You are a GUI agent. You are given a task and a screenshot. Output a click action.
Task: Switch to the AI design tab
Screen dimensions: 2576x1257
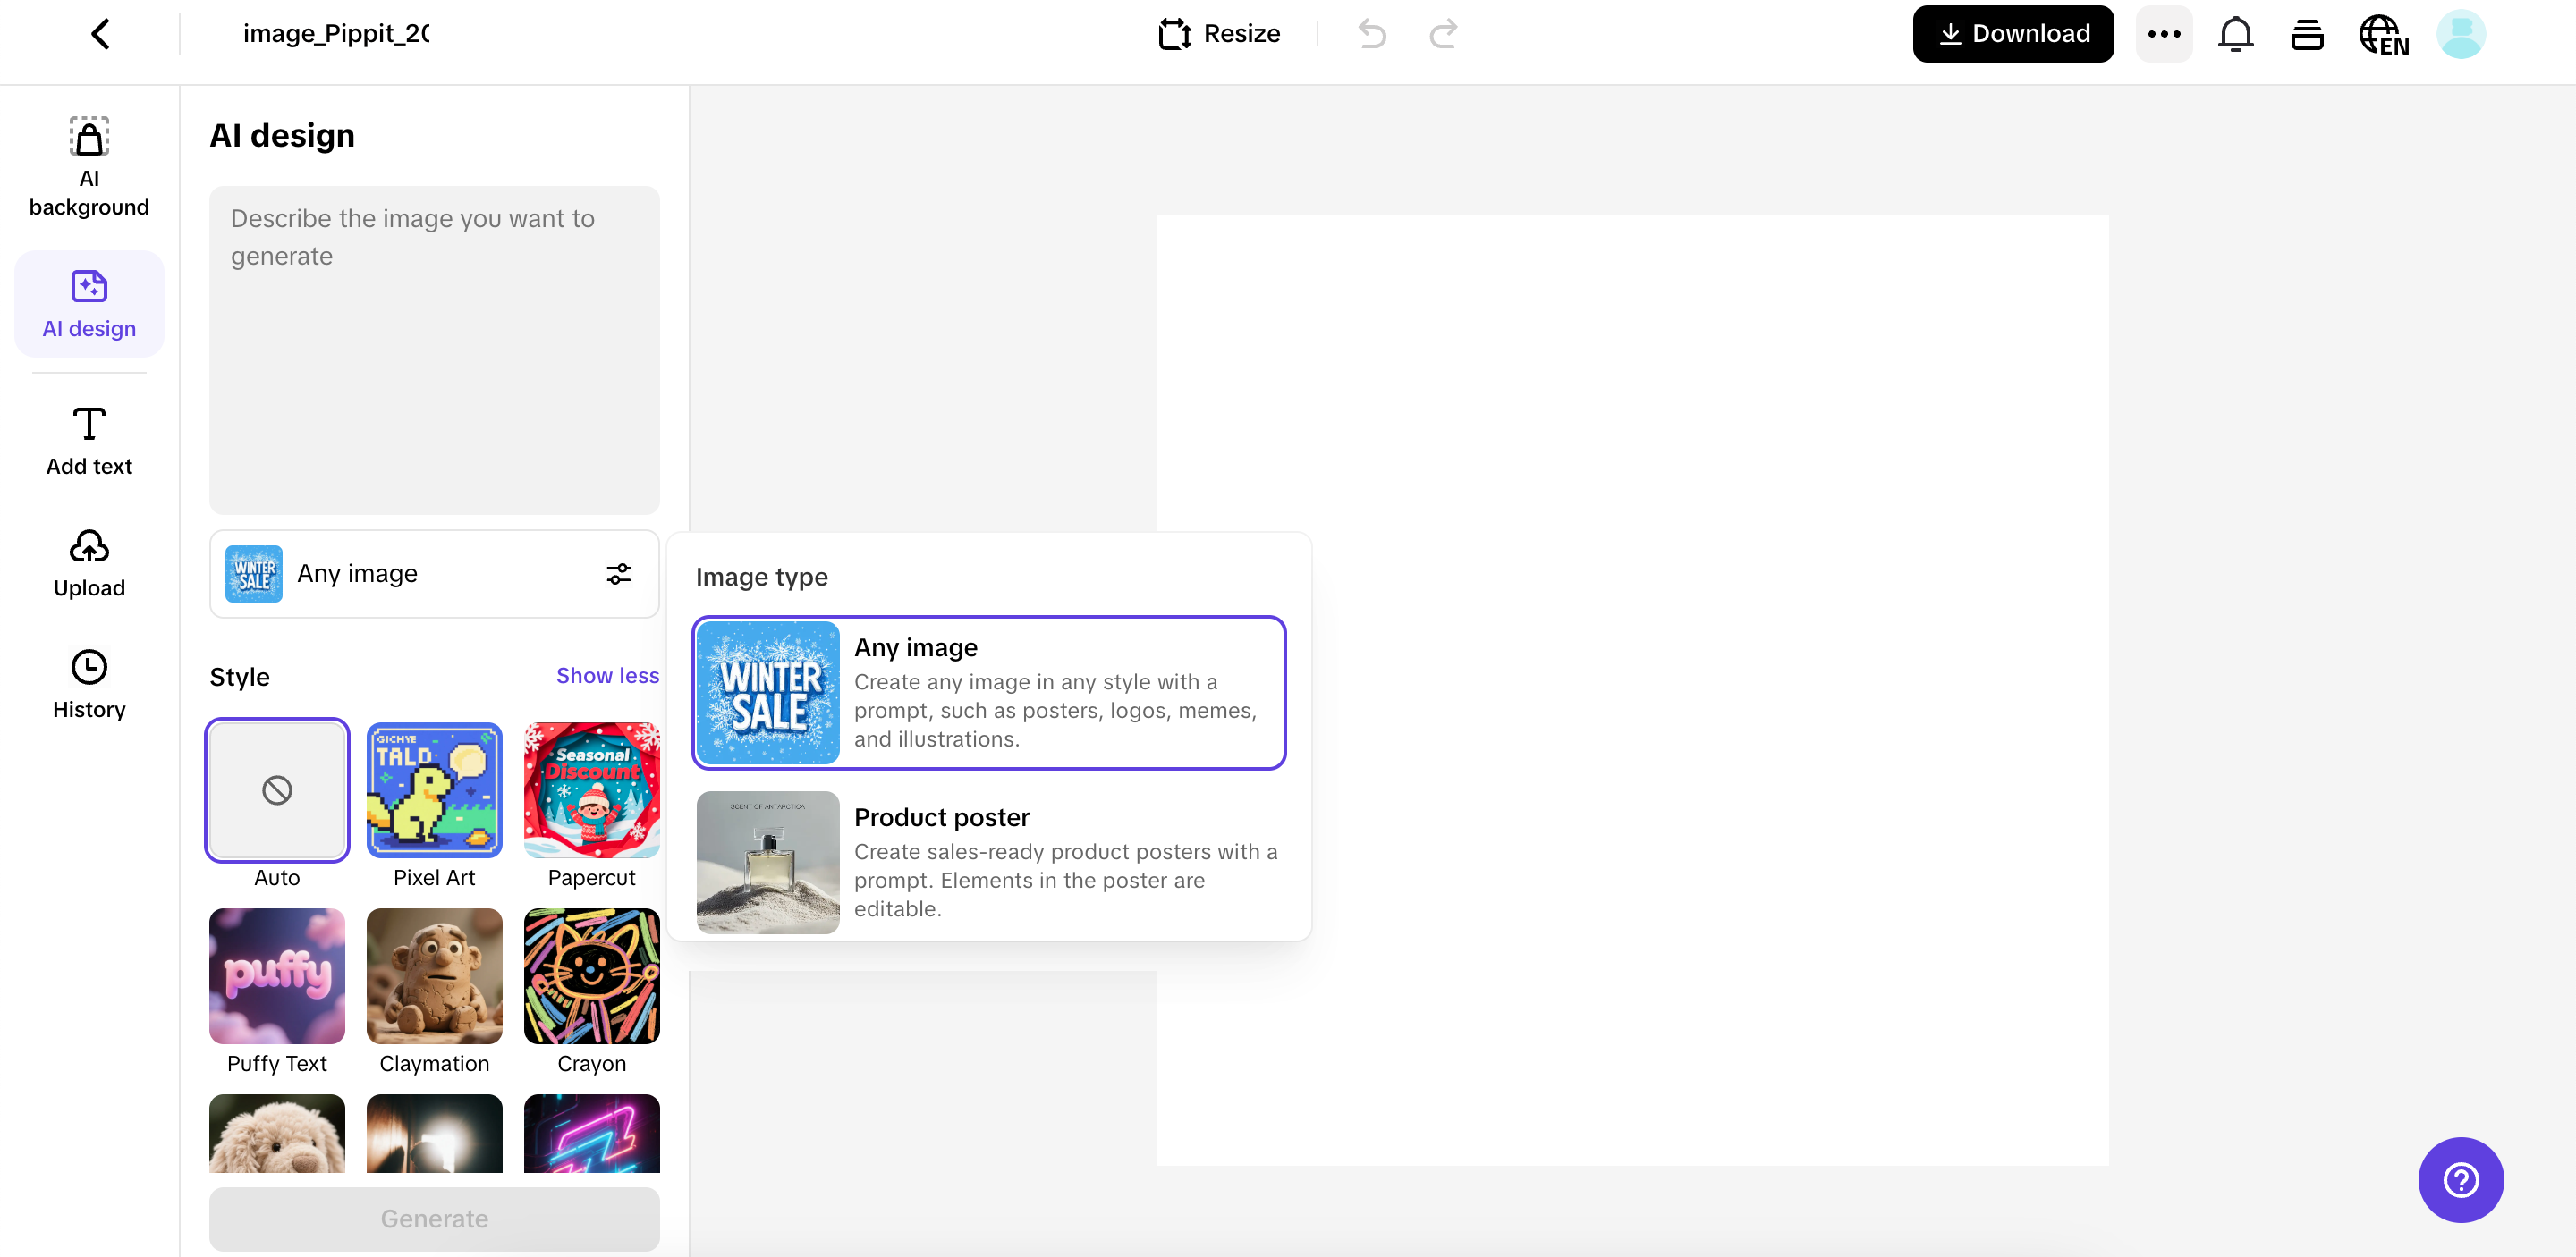88,303
